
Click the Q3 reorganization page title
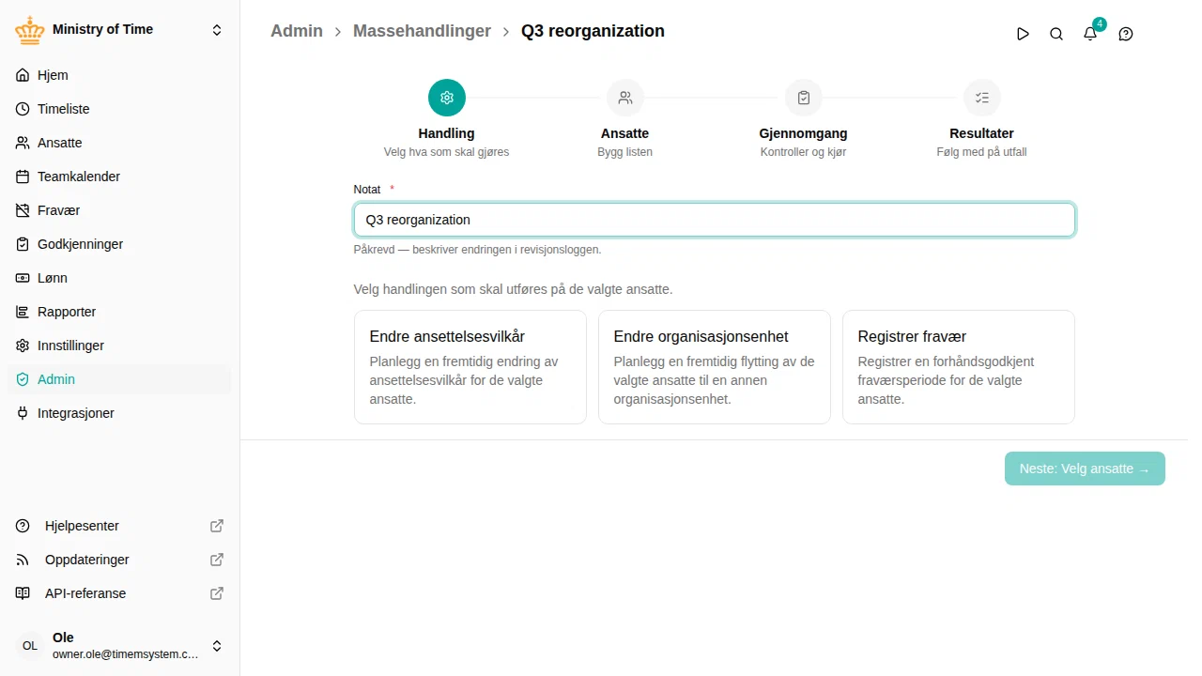tap(593, 31)
